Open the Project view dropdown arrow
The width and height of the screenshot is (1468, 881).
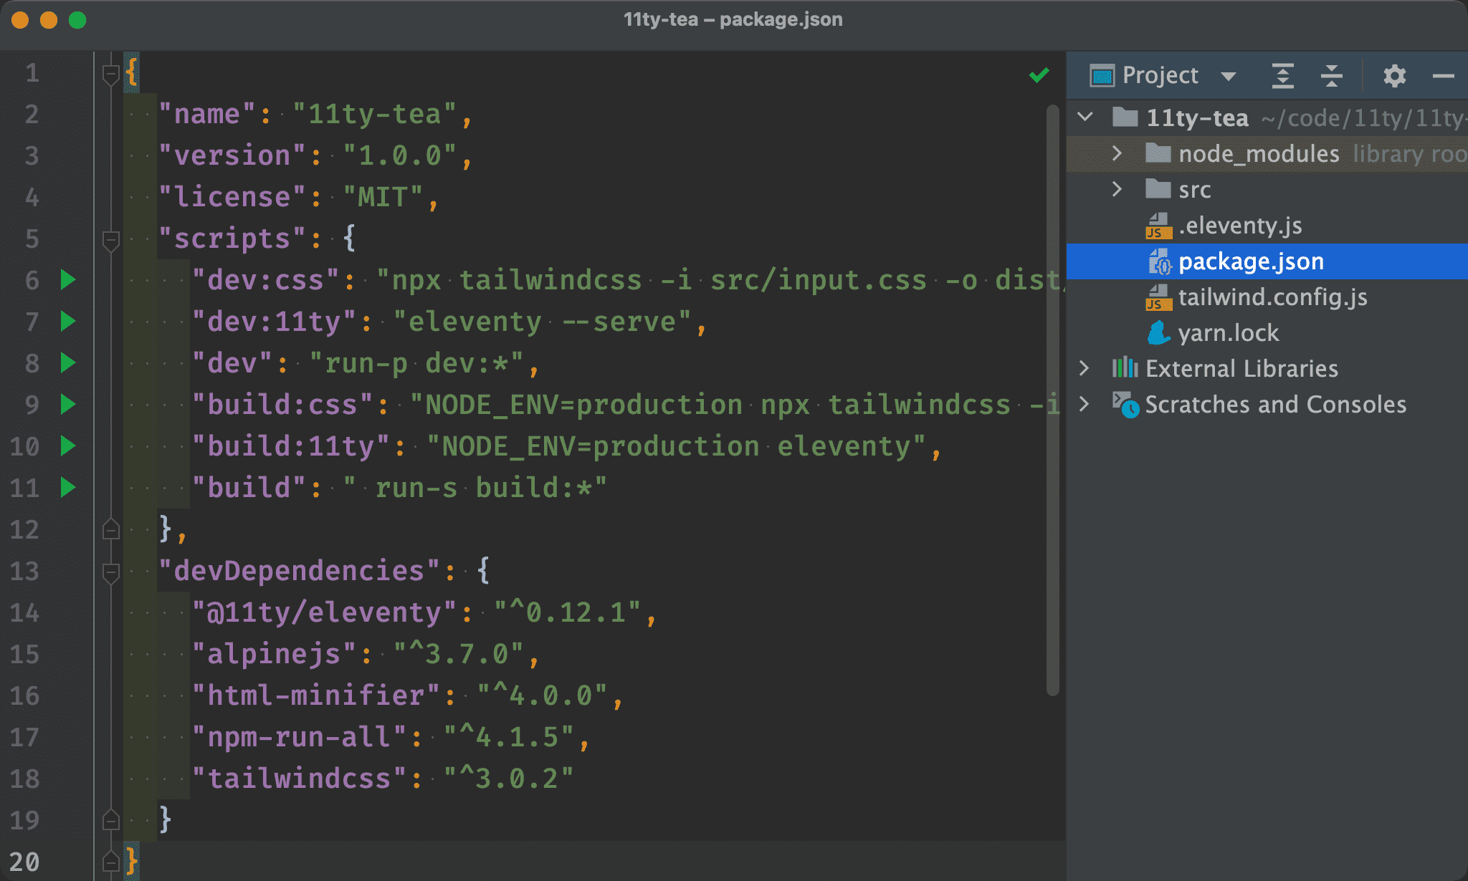[1228, 76]
